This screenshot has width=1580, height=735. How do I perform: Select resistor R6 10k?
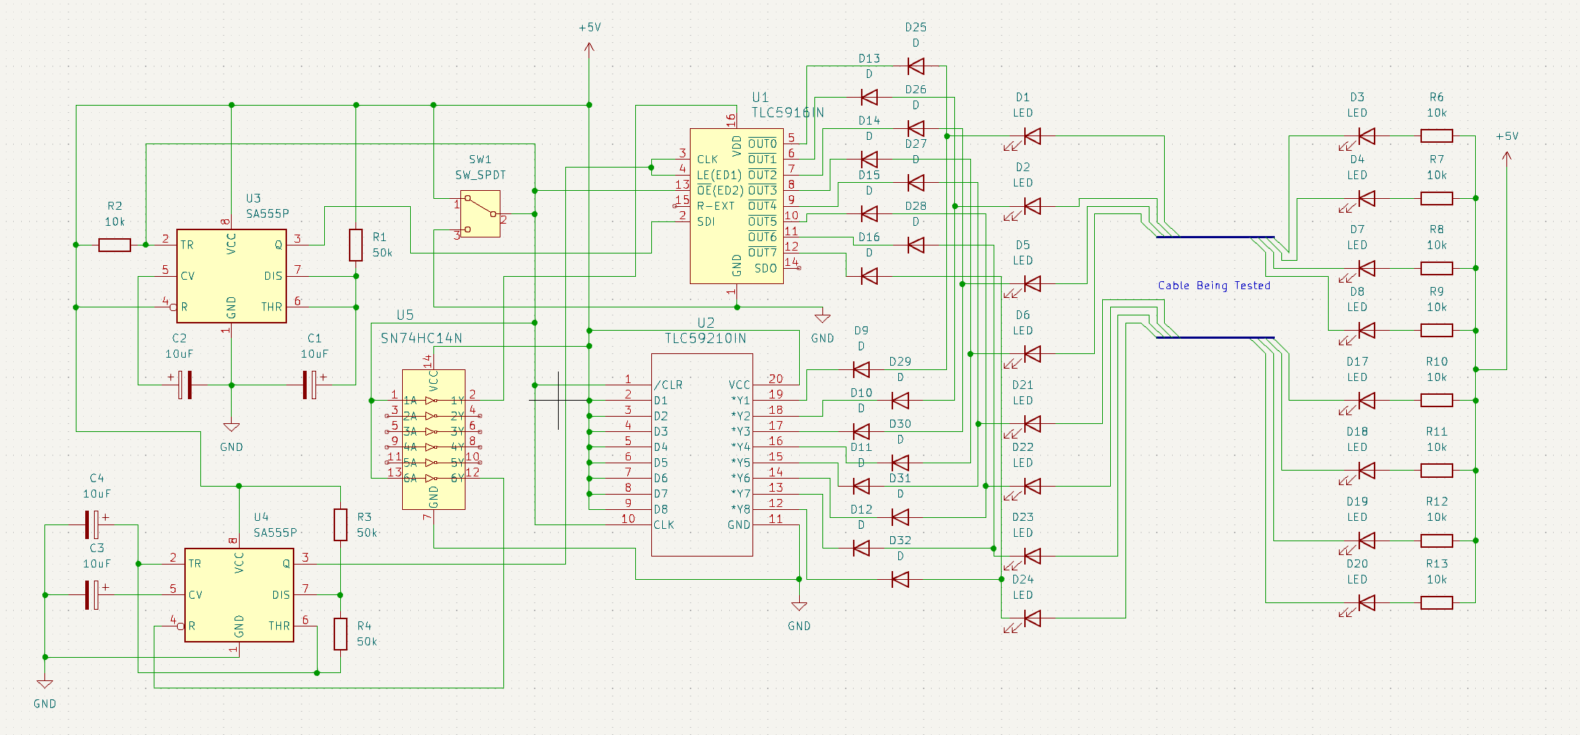pyautogui.click(x=1436, y=136)
